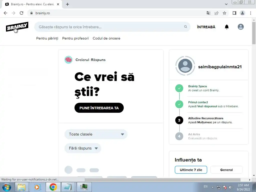Click PUNE ÎNTREBAREA TA button
The height and width of the screenshot is (192, 256).
99,108
